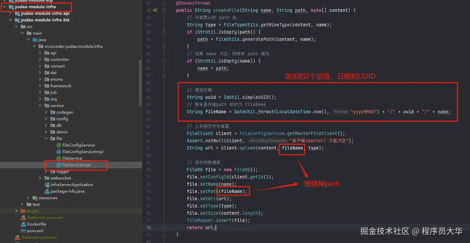
Task: Click the implements-method gutter icon on line 48
Action: [155, 10]
